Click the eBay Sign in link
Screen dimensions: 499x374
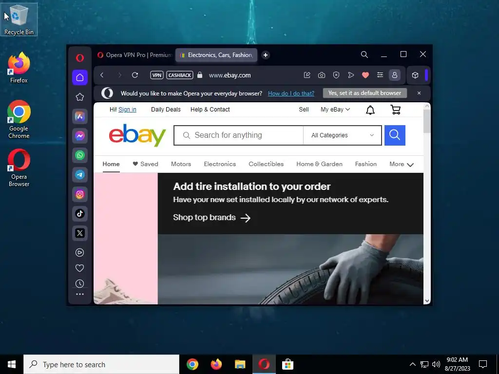click(127, 110)
